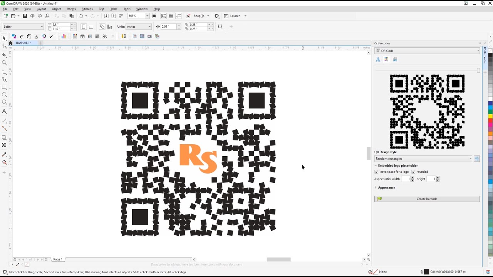Click the Print icon in the toolbar
This screenshot has width=493, height=277.
47,16
